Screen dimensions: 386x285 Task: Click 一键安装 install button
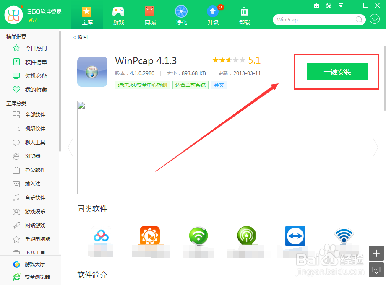point(337,72)
